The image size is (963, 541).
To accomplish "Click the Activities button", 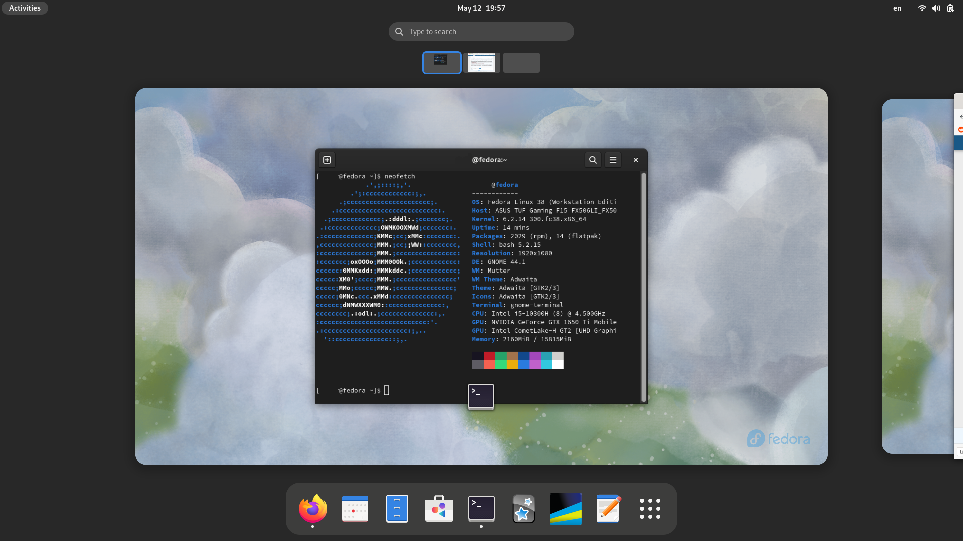I will tap(25, 8).
